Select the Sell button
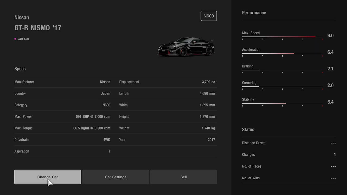This screenshot has height=195, width=347. coord(184,177)
